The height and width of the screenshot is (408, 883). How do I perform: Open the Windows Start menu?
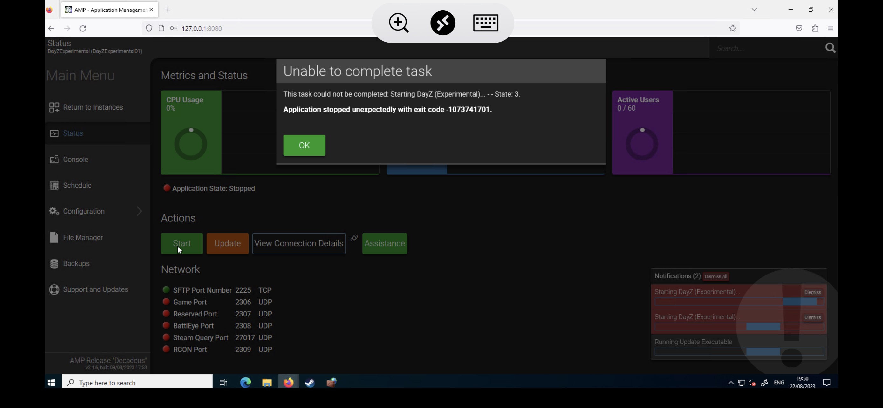[51, 383]
